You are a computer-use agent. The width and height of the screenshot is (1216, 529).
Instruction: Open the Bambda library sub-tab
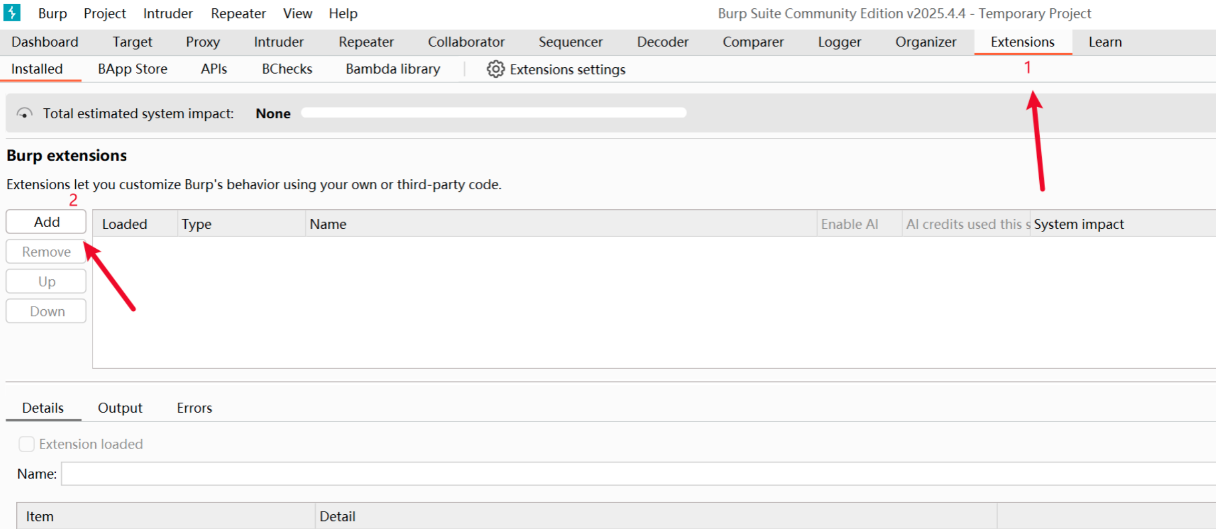pyautogui.click(x=393, y=69)
